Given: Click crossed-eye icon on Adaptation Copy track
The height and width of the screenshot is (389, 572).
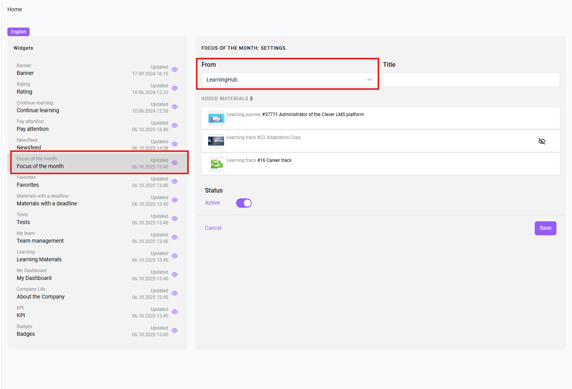Looking at the screenshot, I should [542, 141].
